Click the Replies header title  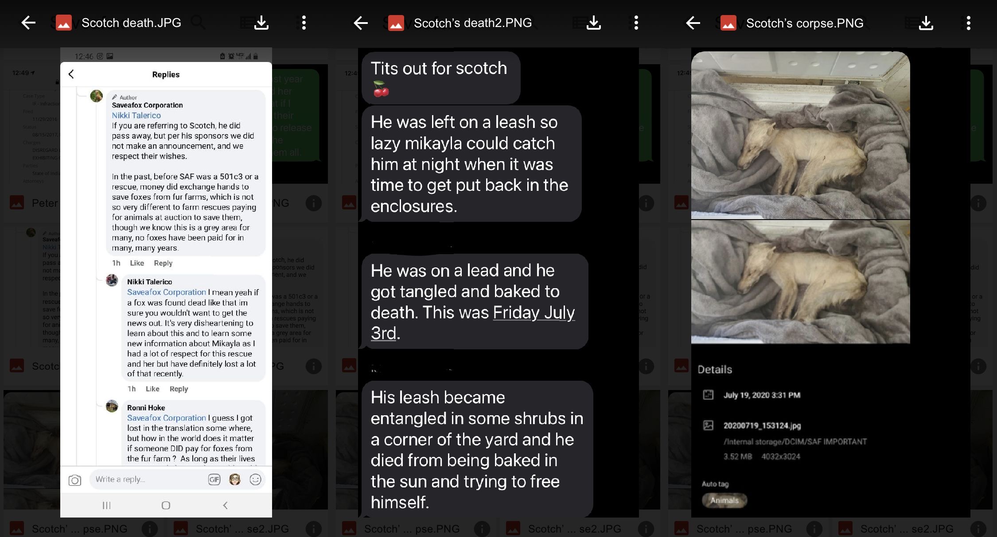pos(166,74)
